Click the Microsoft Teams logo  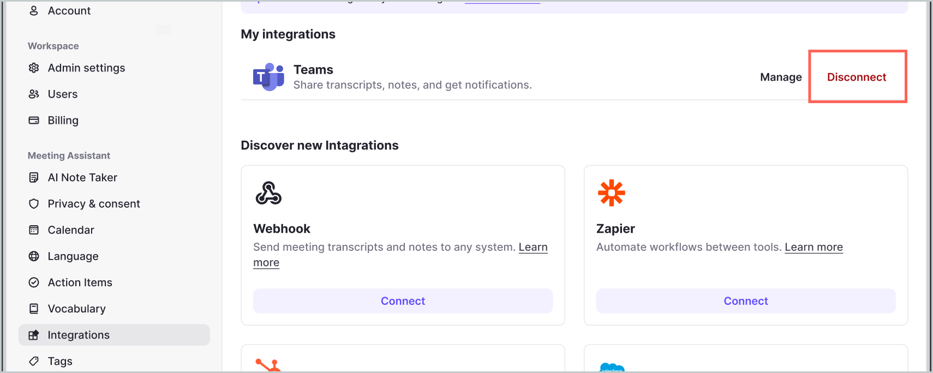(268, 77)
